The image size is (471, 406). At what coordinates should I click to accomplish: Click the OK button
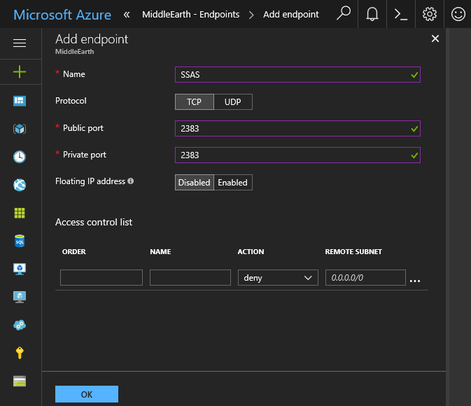click(87, 394)
